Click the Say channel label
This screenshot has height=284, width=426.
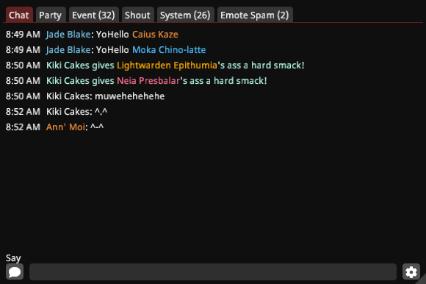coord(13,258)
